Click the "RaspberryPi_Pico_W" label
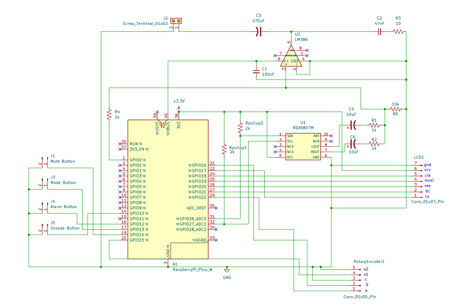This screenshot has height=305, width=461. pos(192,270)
